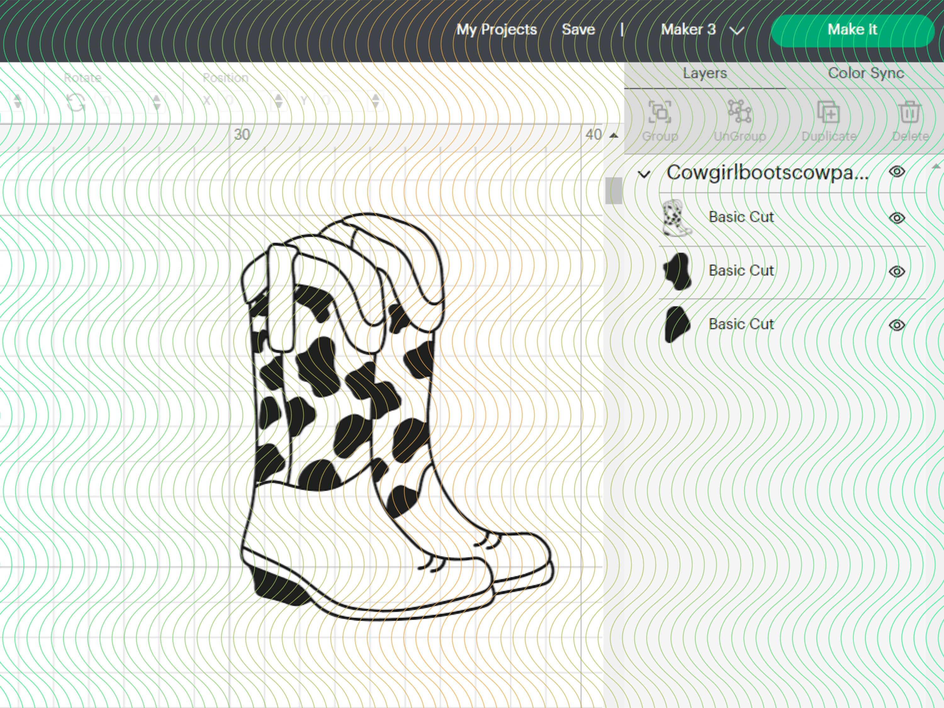Select the Cowgirlbootscowpa... group name
Screen dimensions: 944x708
(x=767, y=173)
